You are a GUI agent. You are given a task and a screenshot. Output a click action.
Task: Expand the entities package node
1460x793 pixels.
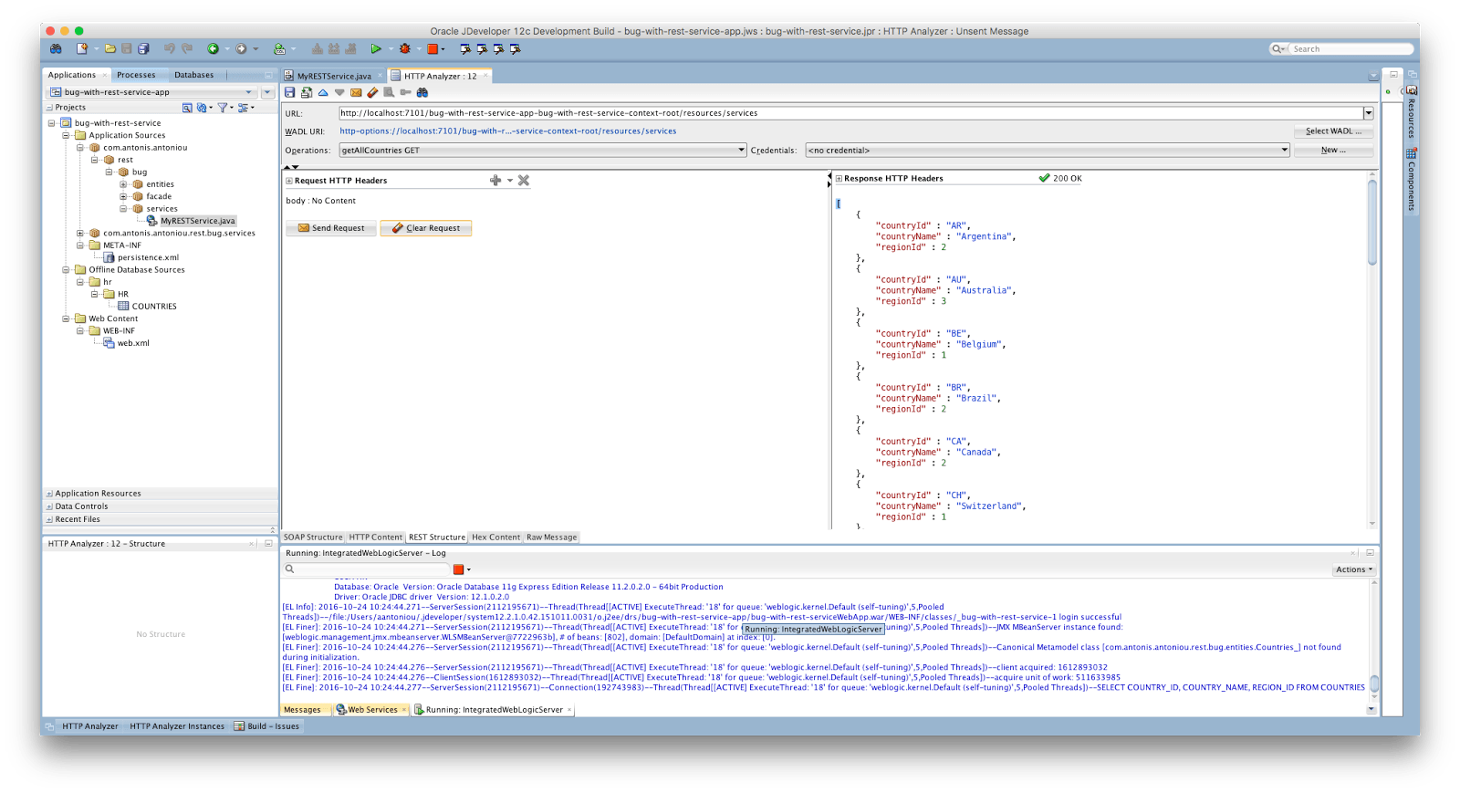(x=123, y=184)
